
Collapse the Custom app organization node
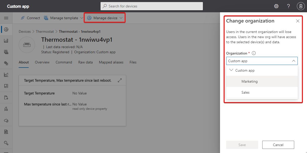pos(232,70)
